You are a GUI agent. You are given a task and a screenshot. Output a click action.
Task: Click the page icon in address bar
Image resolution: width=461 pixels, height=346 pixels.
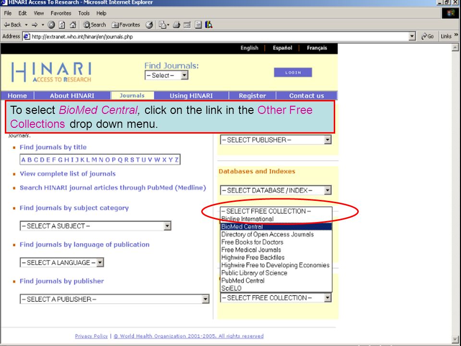coord(27,37)
